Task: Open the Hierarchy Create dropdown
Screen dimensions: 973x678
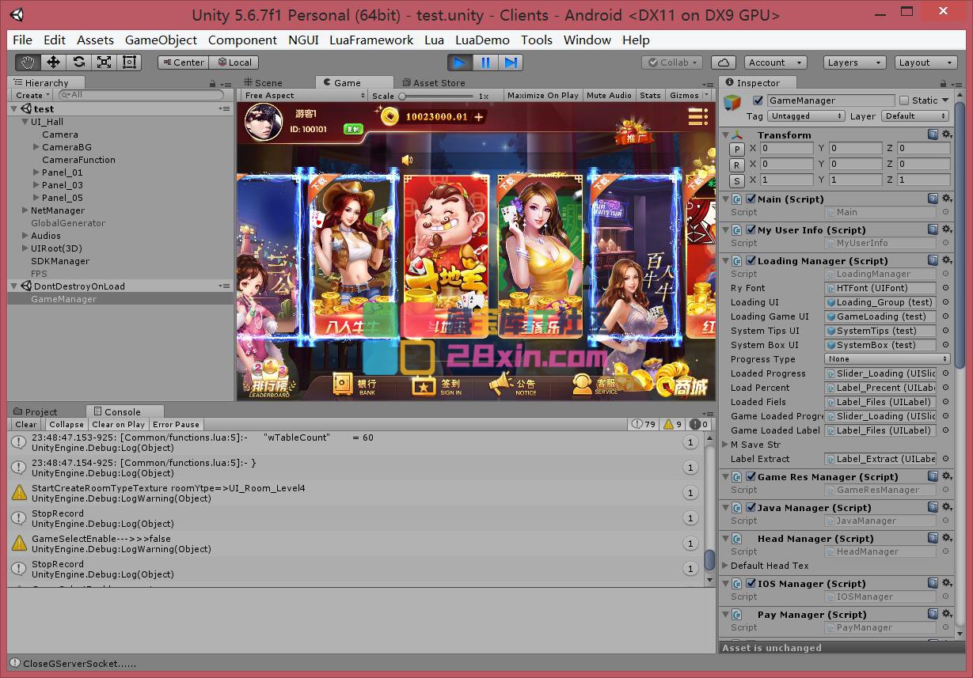Action: click(32, 95)
